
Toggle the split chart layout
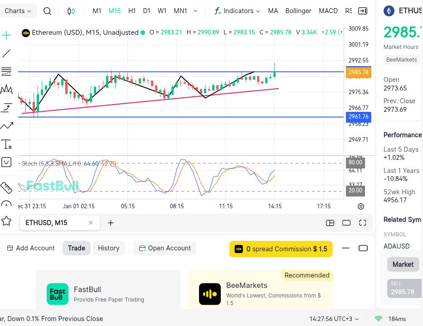(330, 223)
